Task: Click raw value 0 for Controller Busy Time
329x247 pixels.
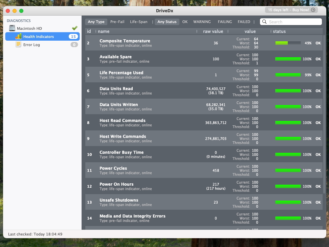Action: (216, 152)
